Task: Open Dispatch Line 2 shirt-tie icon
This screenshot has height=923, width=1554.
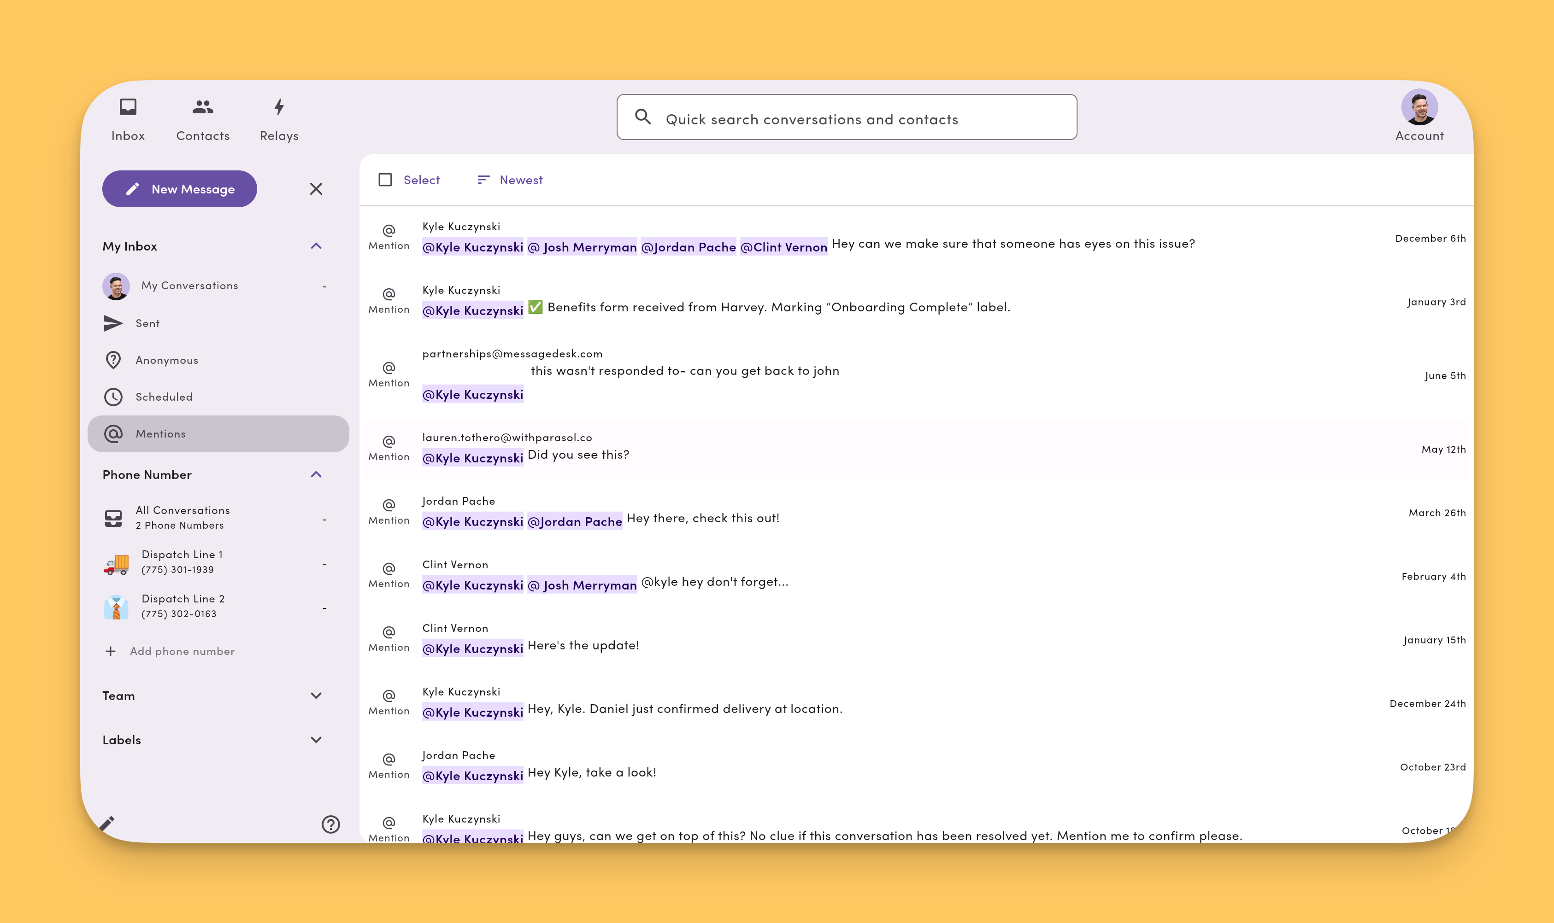Action: coord(117,607)
